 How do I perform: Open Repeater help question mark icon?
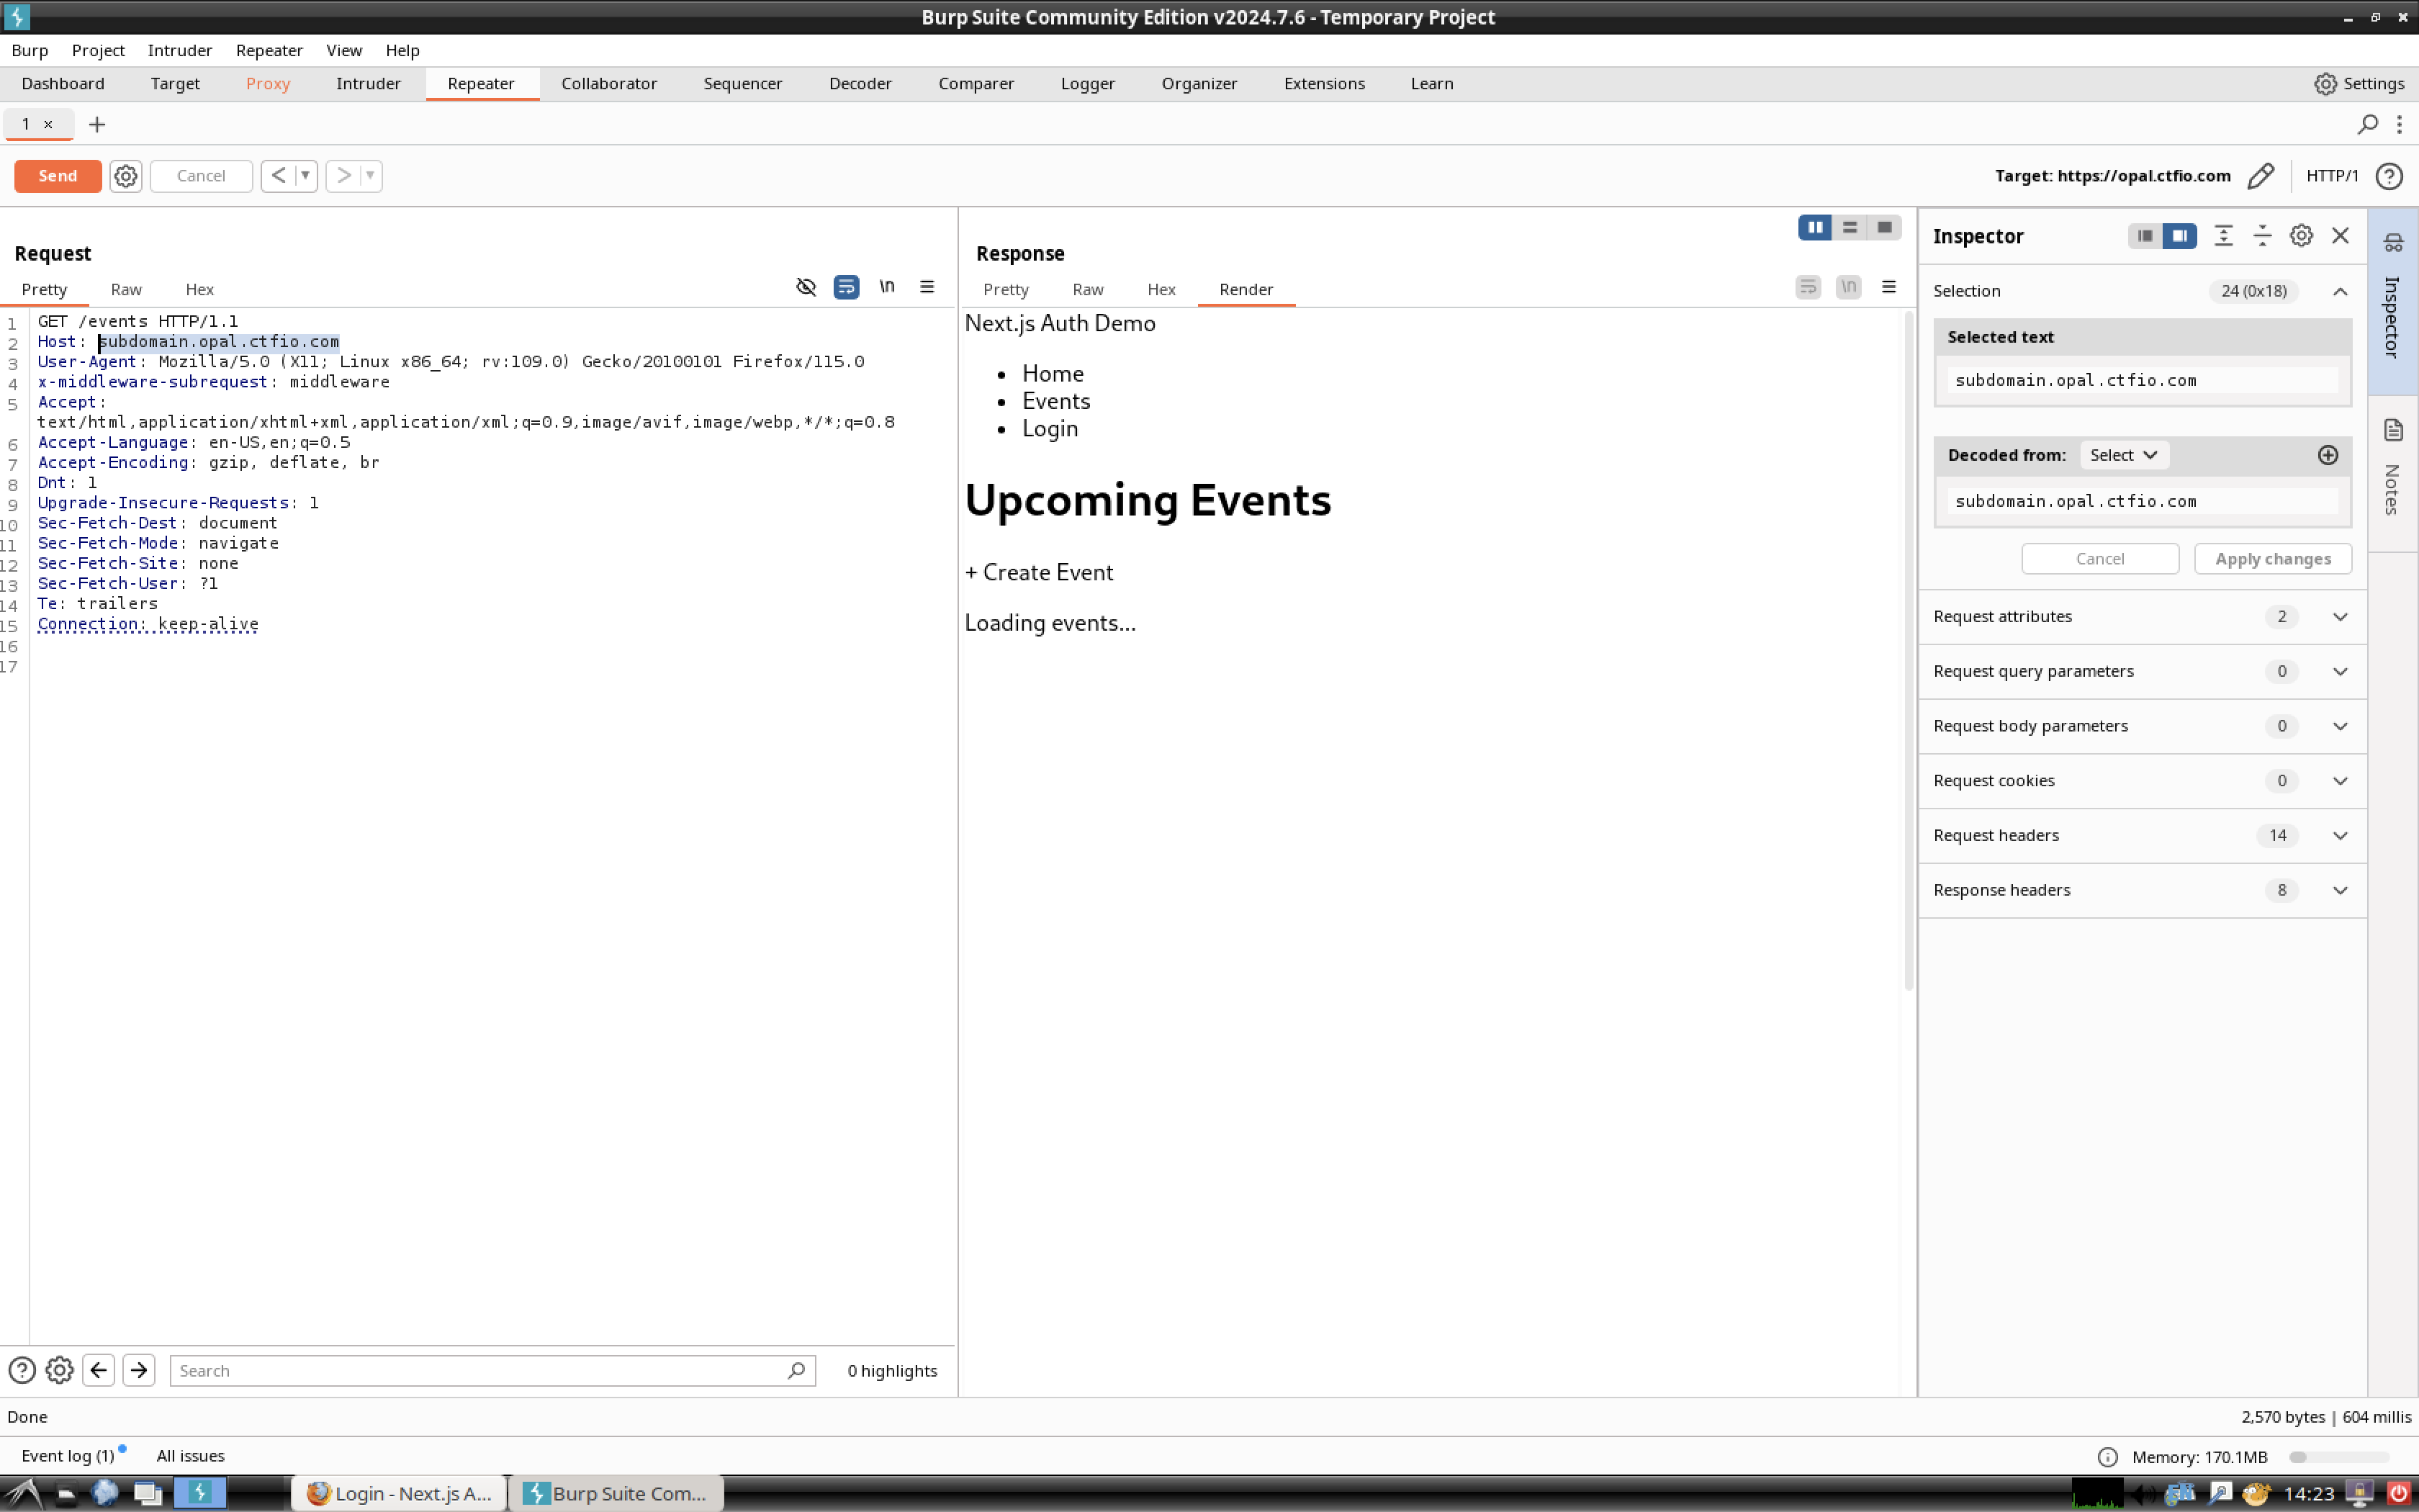2389,176
